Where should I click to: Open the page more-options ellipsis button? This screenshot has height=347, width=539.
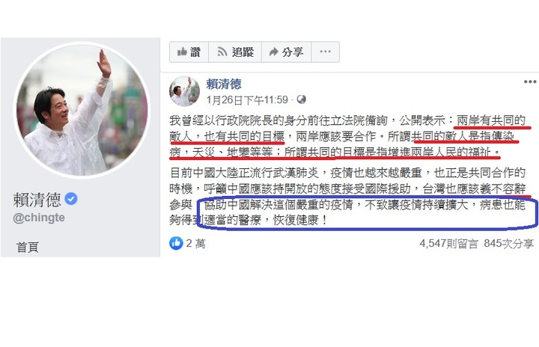click(325, 52)
